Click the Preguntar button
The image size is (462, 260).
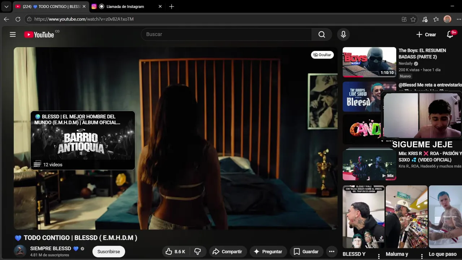click(268, 252)
